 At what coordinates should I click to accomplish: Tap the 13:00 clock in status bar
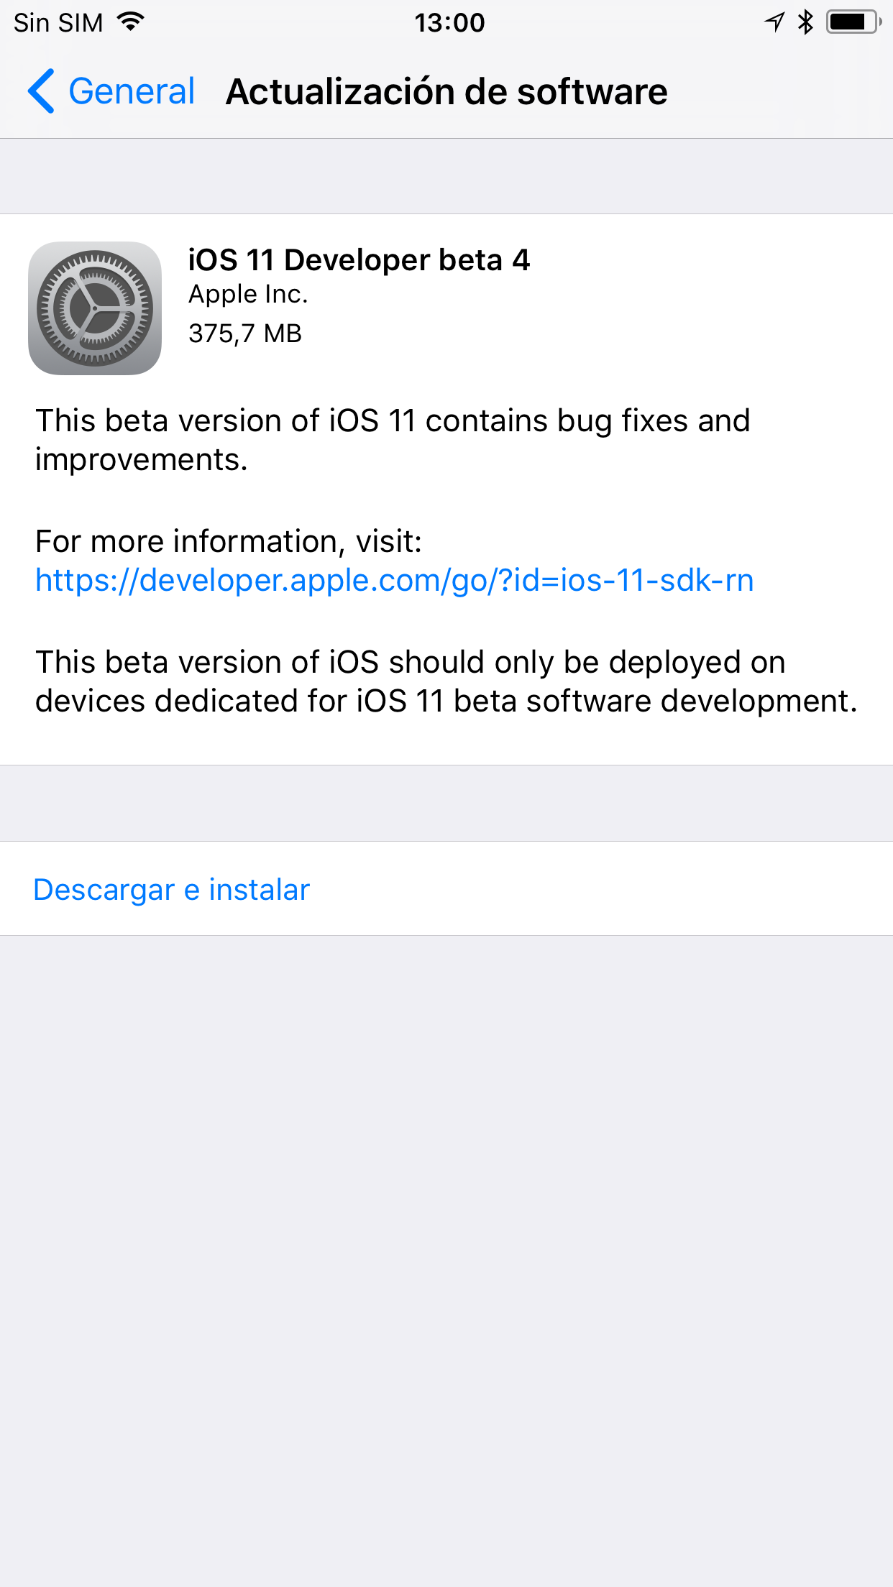pyautogui.click(x=449, y=22)
